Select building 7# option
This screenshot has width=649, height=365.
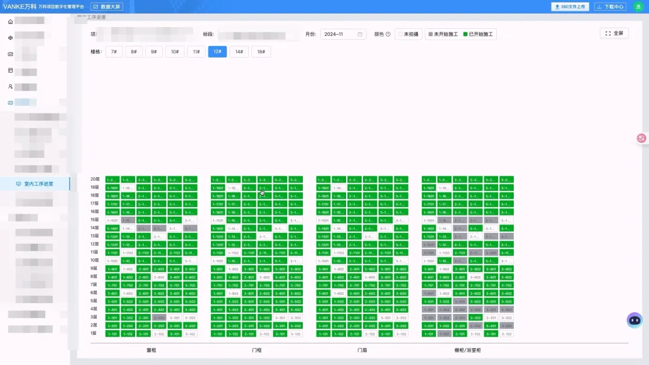click(113, 52)
